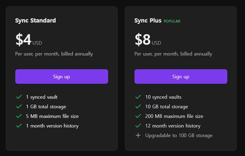Click the $4 USD price

point(29,39)
